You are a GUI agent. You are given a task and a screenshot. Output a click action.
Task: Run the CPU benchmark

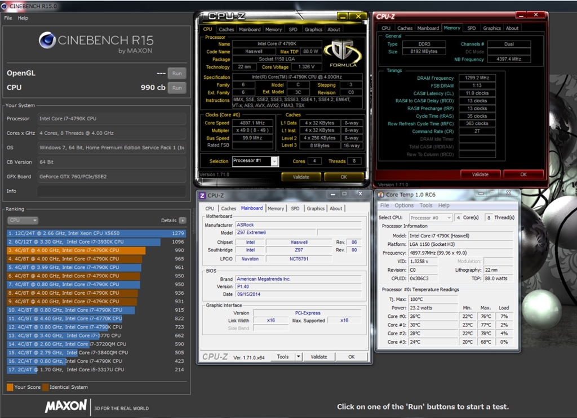pos(177,88)
